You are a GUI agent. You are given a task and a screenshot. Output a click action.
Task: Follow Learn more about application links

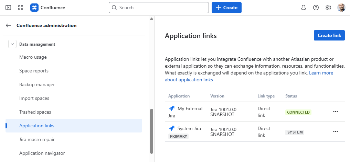(x=321, y=73)
